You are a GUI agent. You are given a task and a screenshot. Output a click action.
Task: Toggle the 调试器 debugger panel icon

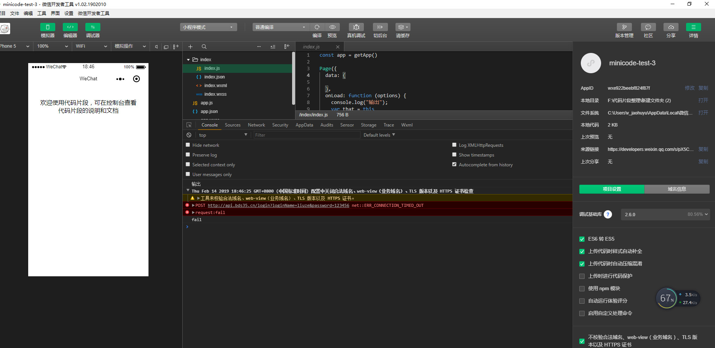[x=93, y=27]
